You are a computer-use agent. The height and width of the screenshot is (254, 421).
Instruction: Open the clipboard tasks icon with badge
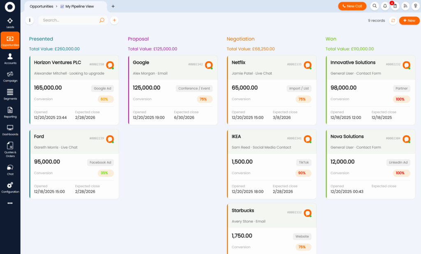pyautogui.click(x=395, y=6)
